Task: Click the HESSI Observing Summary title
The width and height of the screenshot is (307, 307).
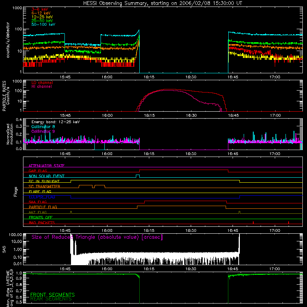Action: pyautogui.click(x=162, y=3)
